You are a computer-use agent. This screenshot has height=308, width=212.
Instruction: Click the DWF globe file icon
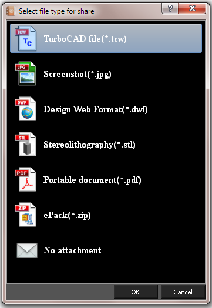[x=25, y=109]
